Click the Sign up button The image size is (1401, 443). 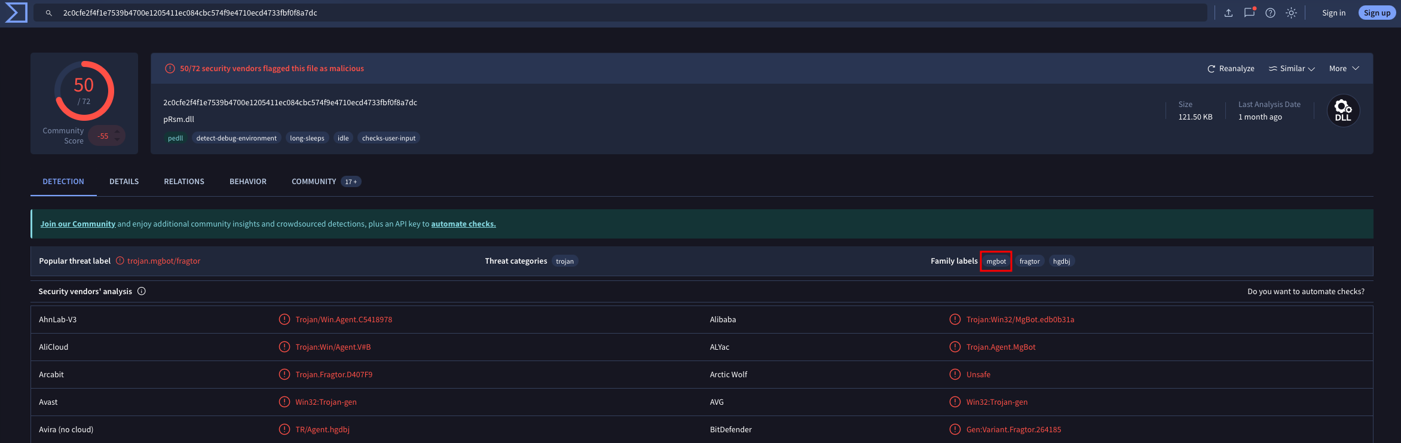(1377, 13)
